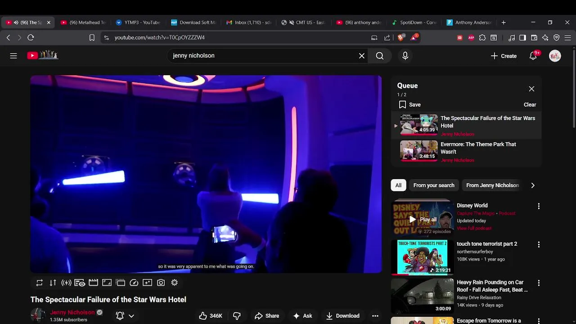Open the Brave main menu button
Screen dimensions: 576x324
tap(568, 38)
